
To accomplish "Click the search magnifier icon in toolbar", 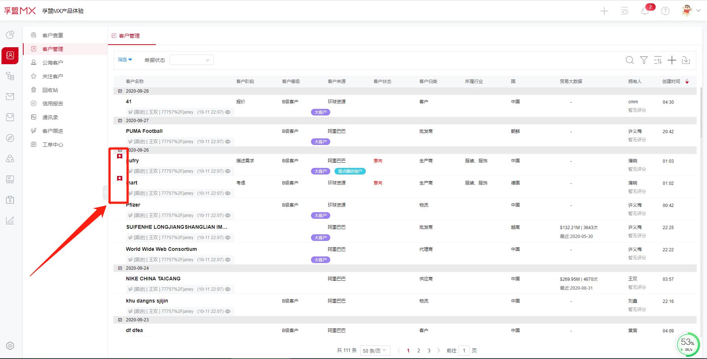I will pos(629,60).
